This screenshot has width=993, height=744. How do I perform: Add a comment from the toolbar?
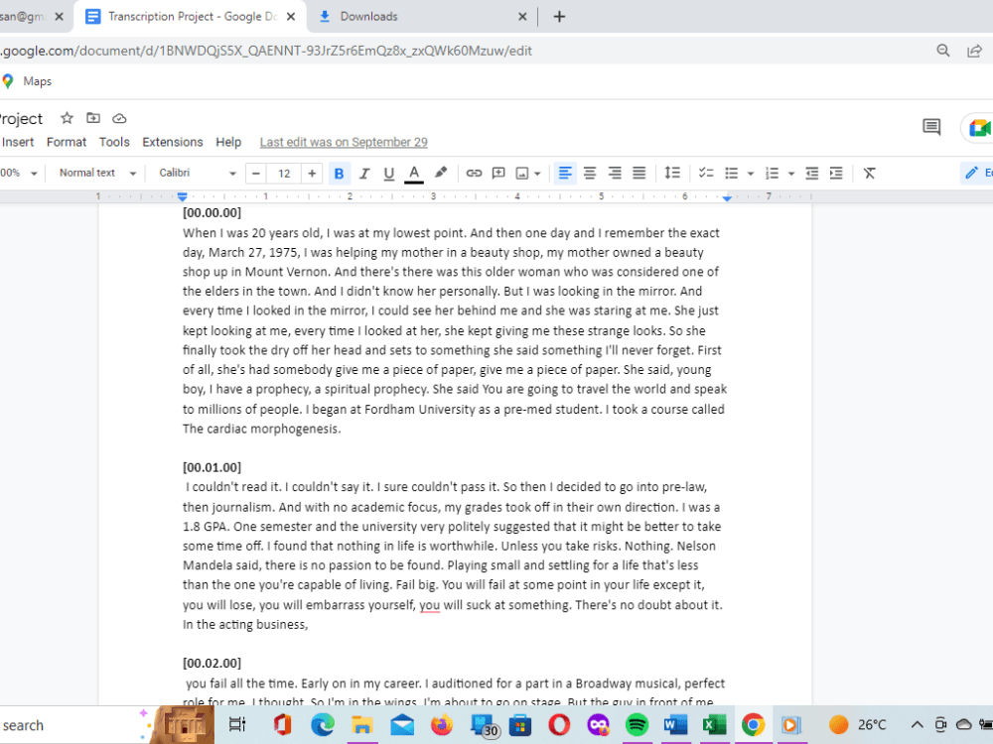(498, 174)
